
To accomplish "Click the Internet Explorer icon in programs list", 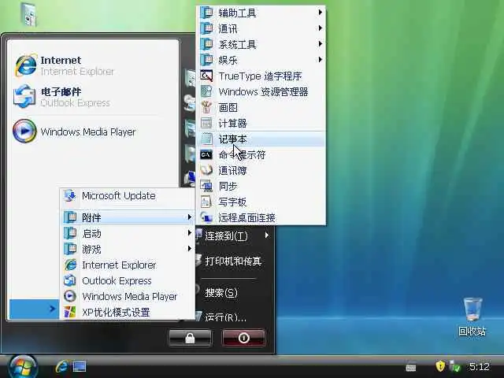I will pos(70,265).
